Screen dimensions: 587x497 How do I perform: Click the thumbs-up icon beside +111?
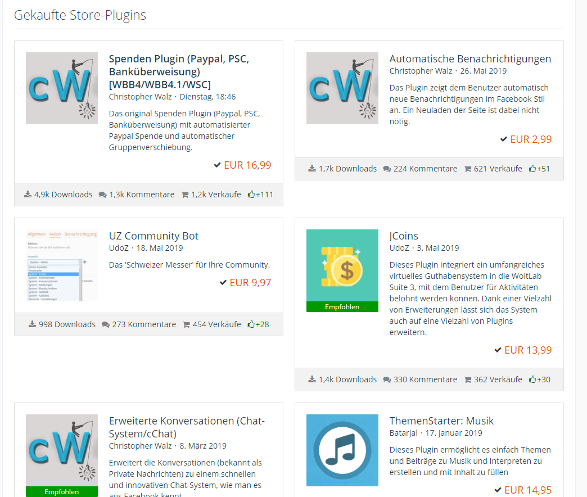click(251, 195)
